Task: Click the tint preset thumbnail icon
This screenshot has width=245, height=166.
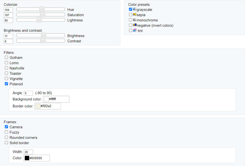Action: (x=135, y=31)
